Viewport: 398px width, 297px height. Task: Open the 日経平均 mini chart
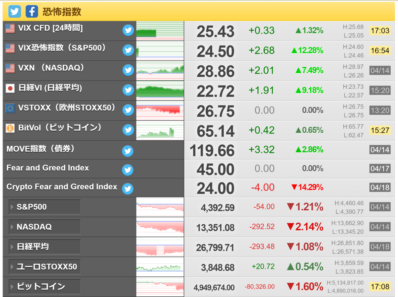[x=160, y=247]
